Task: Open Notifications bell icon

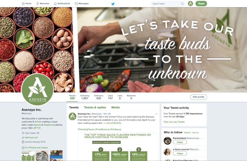Action: 55,4
